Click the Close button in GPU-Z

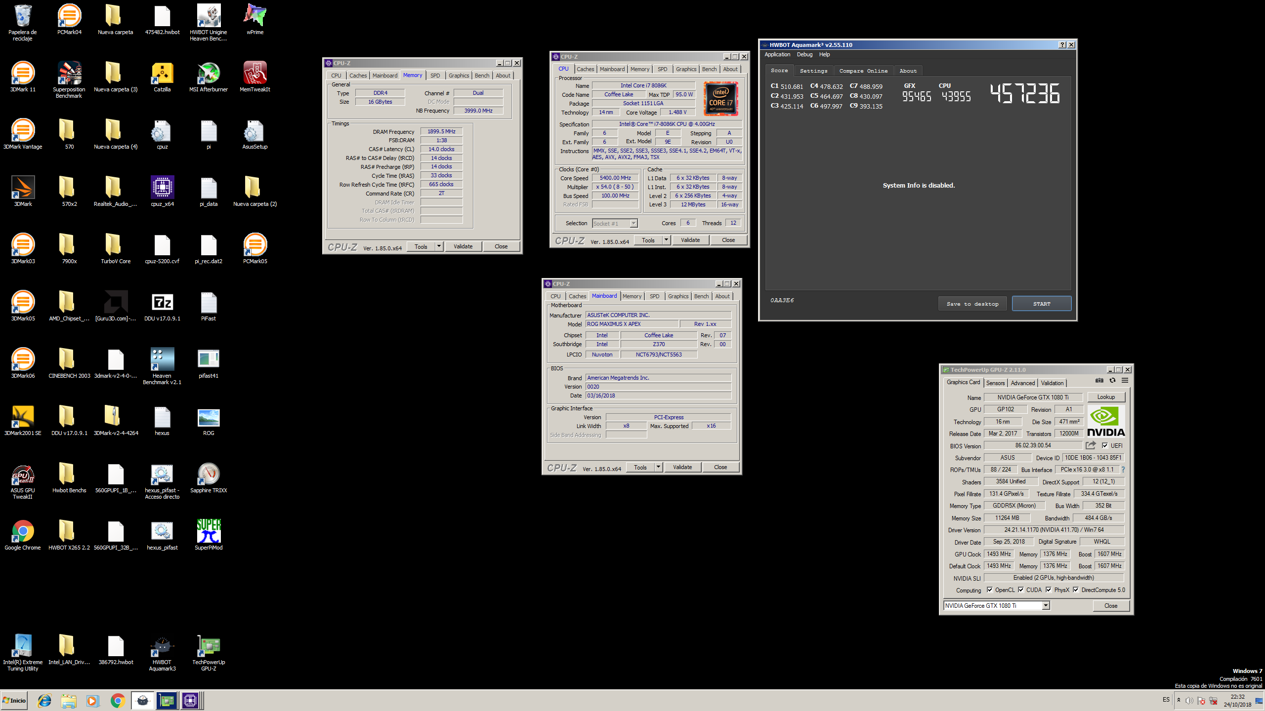(x=1111, y=605)
